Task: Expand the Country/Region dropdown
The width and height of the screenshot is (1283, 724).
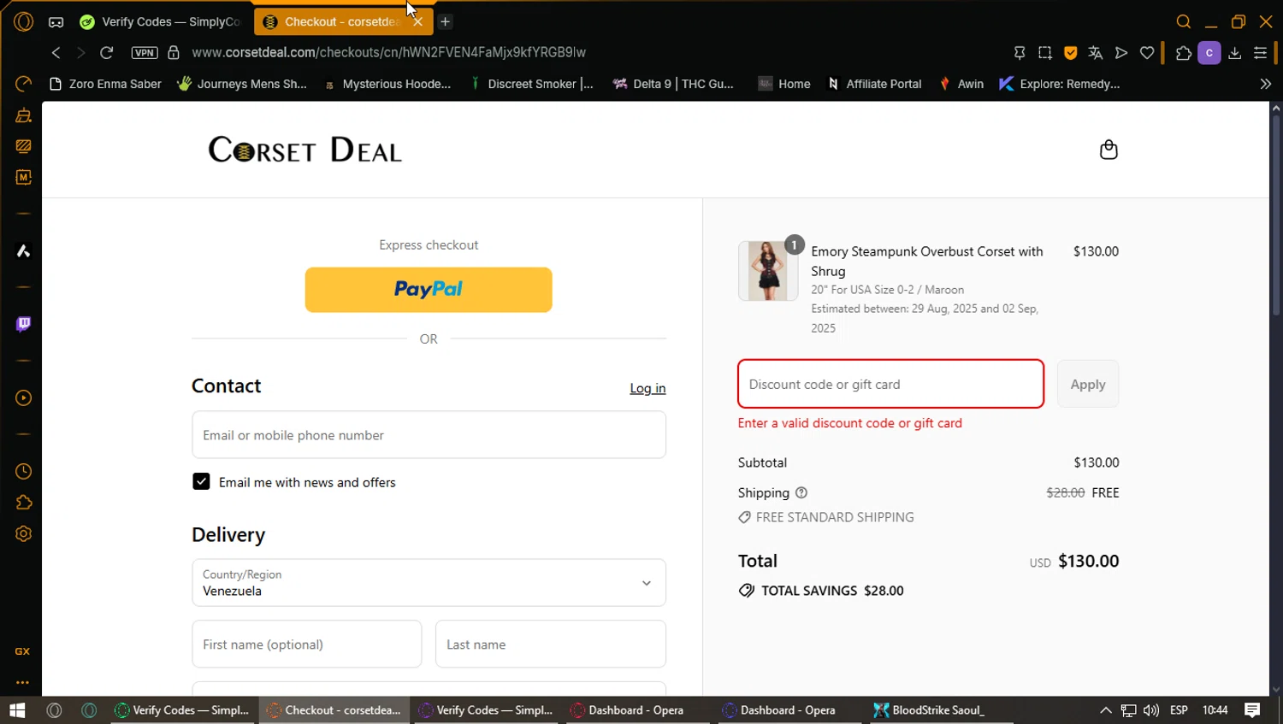Action: tap(429, 583)
